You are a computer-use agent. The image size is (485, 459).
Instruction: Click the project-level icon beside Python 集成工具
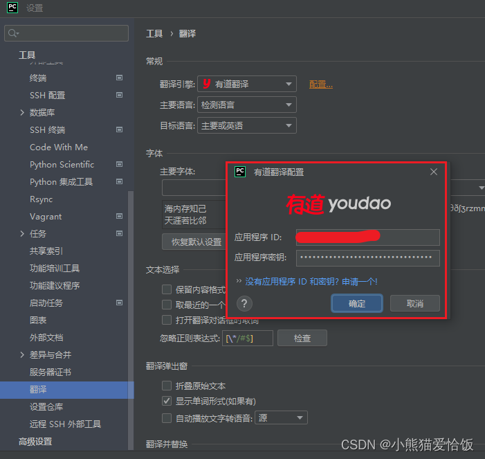click(x=119, y=181)
